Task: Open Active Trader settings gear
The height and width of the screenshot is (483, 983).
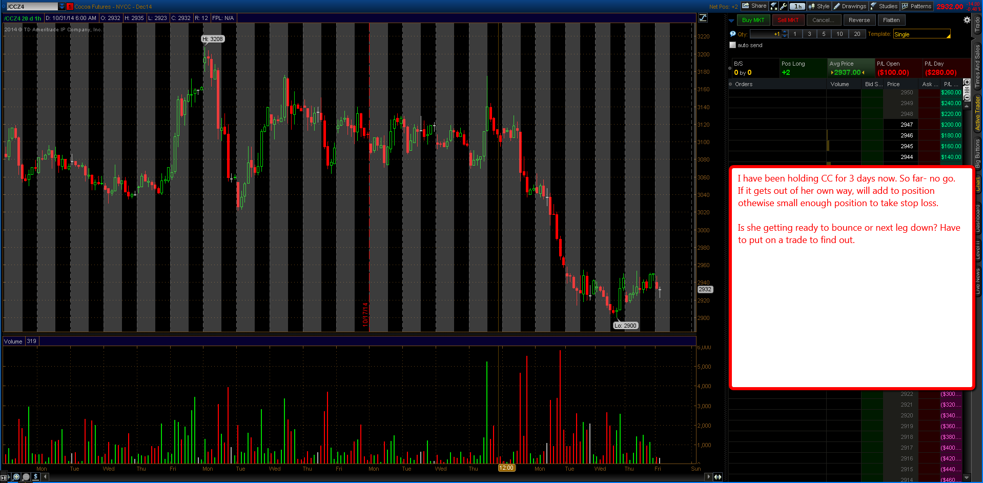Action: [x=967, y=20]
